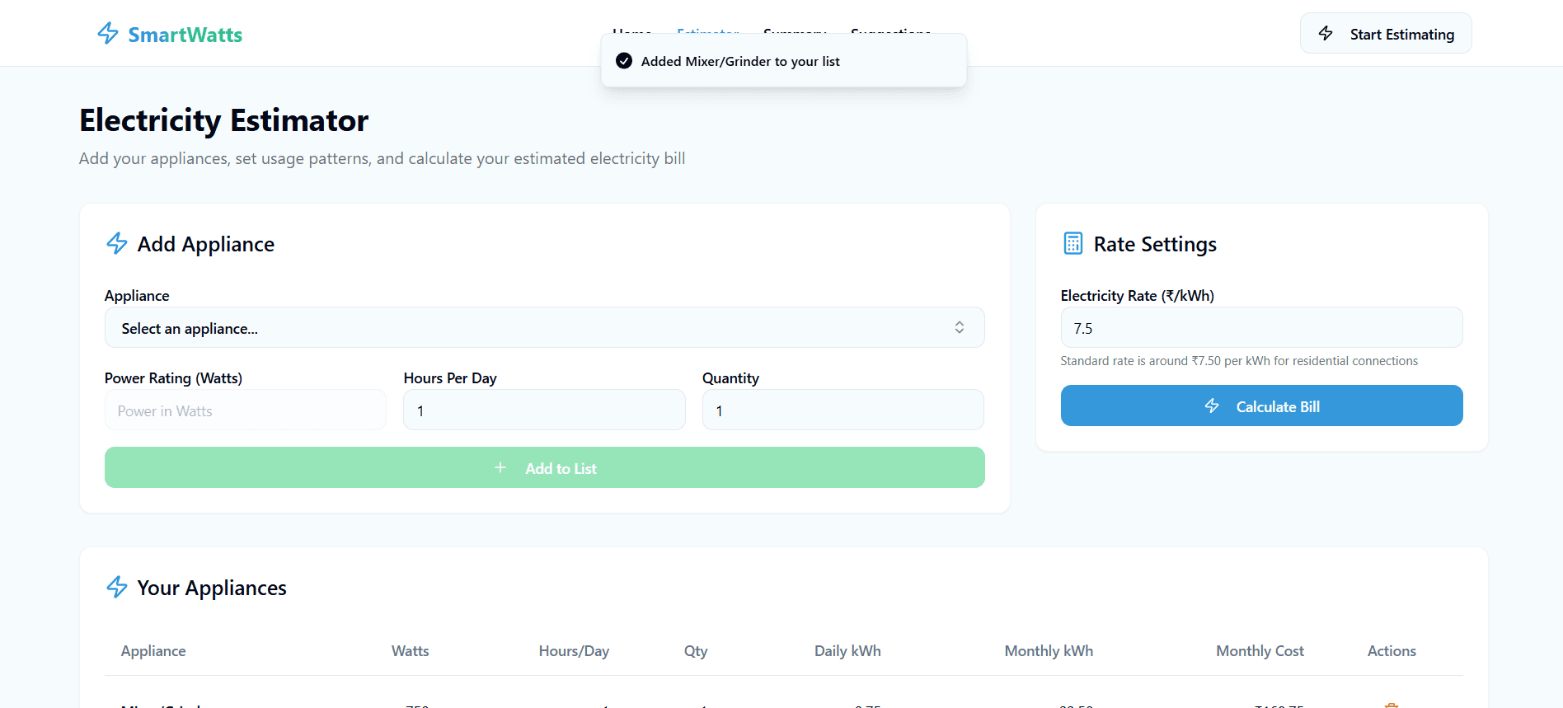The image size is (1563, 708).
Task: Switch to the Suggestions navigation item
Action: [890, 30]
